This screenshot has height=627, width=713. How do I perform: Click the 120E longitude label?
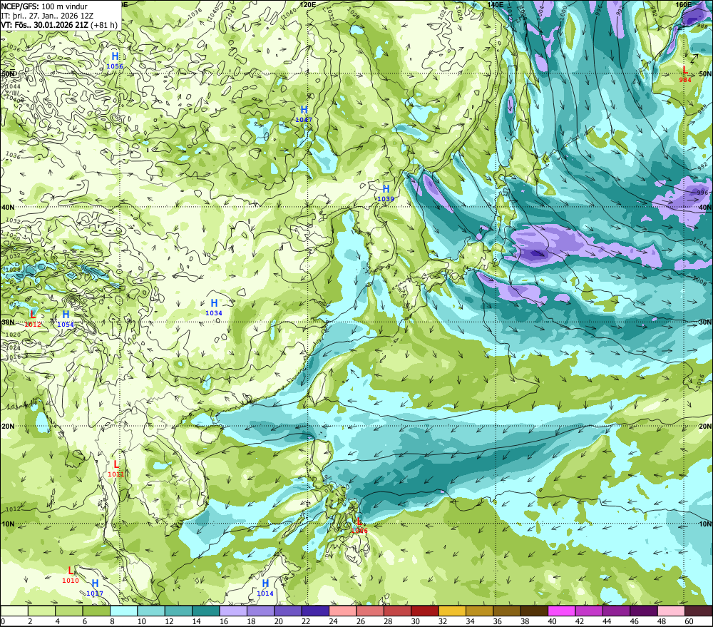(x=308, y=4)
